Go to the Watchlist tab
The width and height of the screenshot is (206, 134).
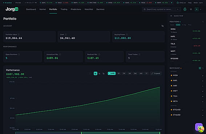tap(89, 9)
